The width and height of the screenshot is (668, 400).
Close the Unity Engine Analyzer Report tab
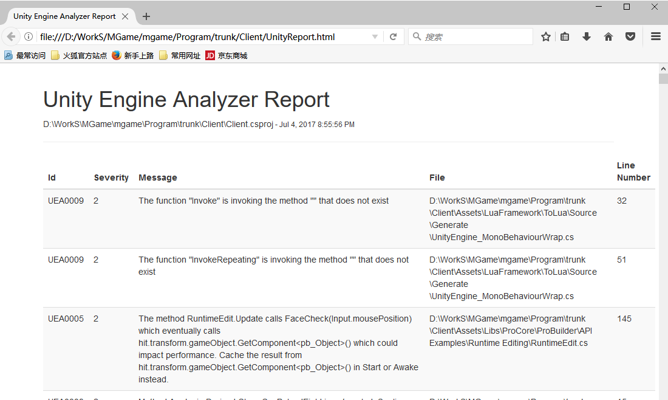coord(125,16)
